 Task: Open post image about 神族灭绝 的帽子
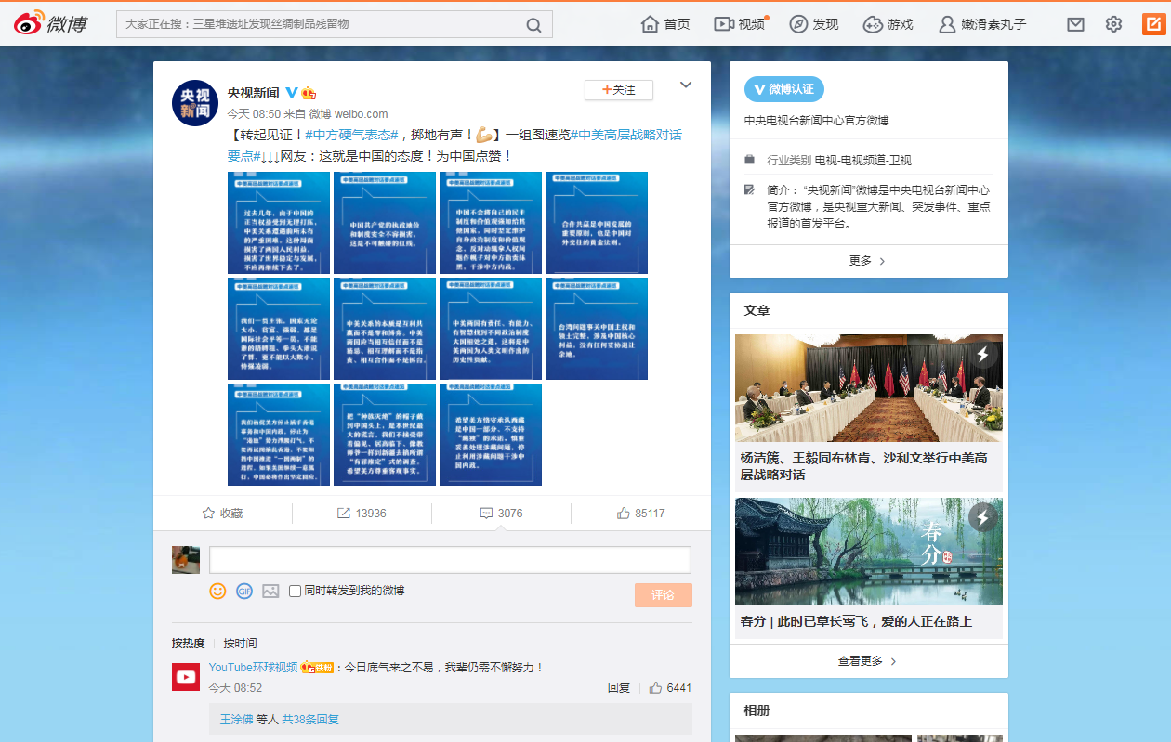(385, 435)
